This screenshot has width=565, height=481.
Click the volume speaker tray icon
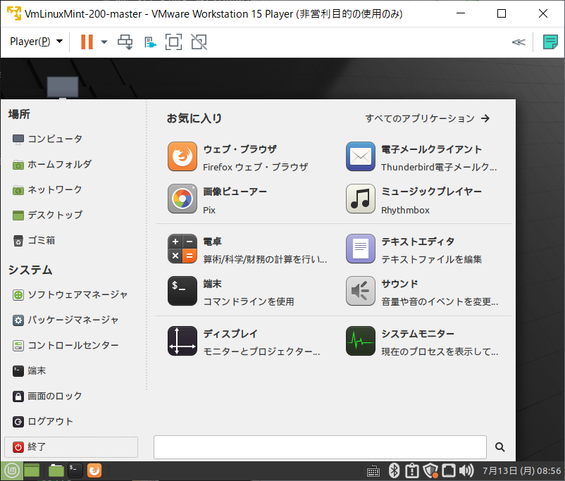tap(466, 470)
